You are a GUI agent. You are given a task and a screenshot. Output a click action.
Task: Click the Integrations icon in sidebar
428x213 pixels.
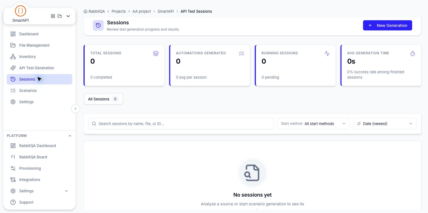[13, 180]
